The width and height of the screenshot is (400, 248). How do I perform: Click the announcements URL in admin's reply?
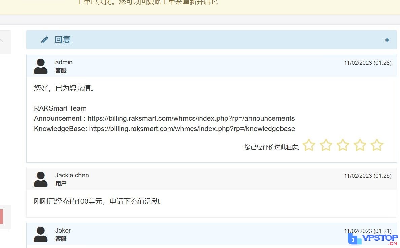point(191,118)
